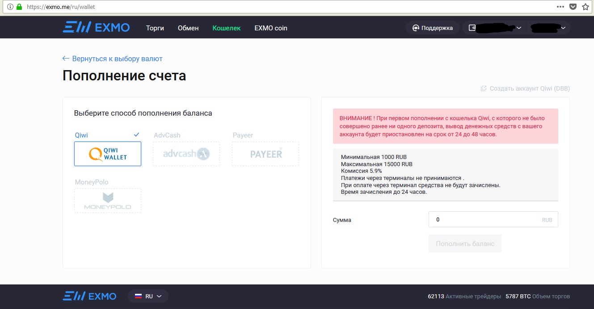Click the URL in the address bar
Screen dimensions: 594x309
(x=61, y=7)
